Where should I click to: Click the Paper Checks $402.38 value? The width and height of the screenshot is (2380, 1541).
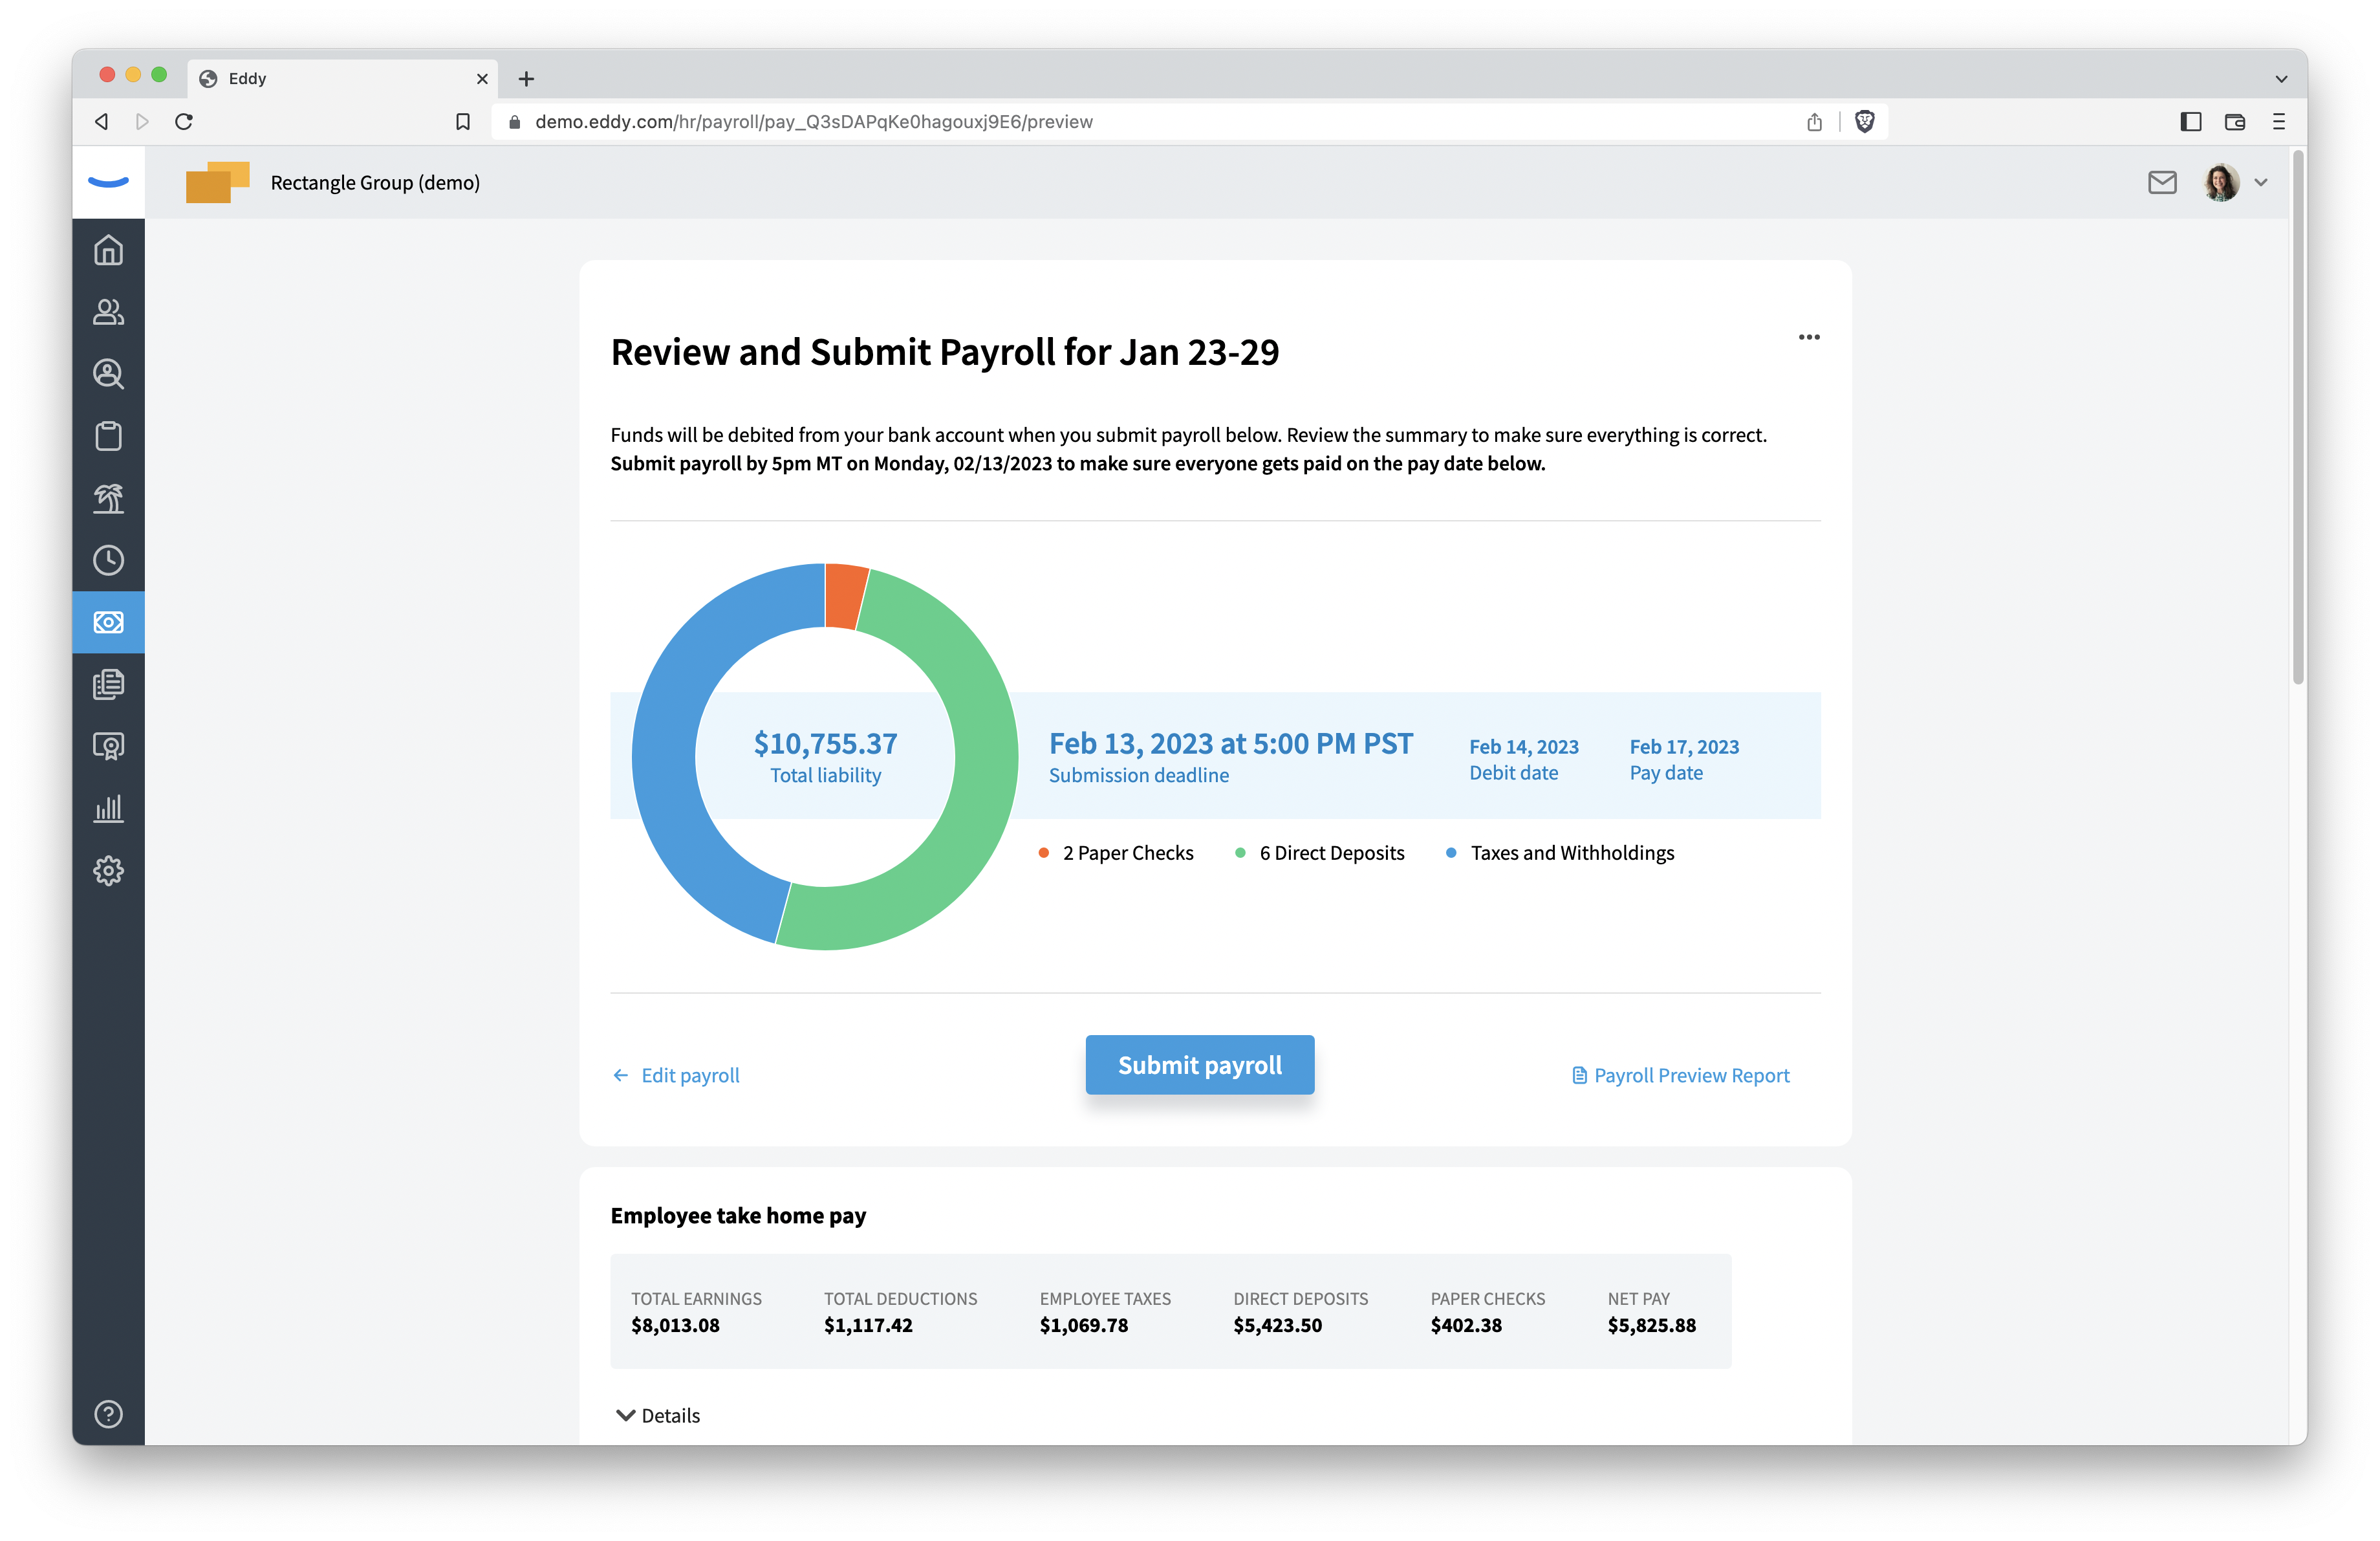[x=1466, y=1325]
